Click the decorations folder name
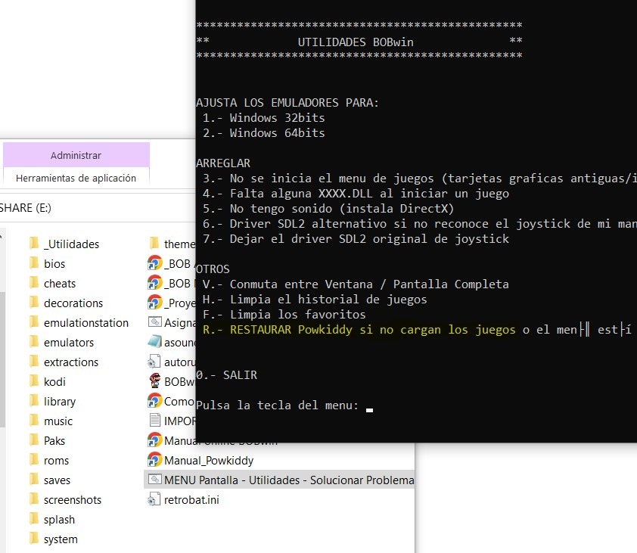Screen dimensions: 637x553 (x=73, y=303)
